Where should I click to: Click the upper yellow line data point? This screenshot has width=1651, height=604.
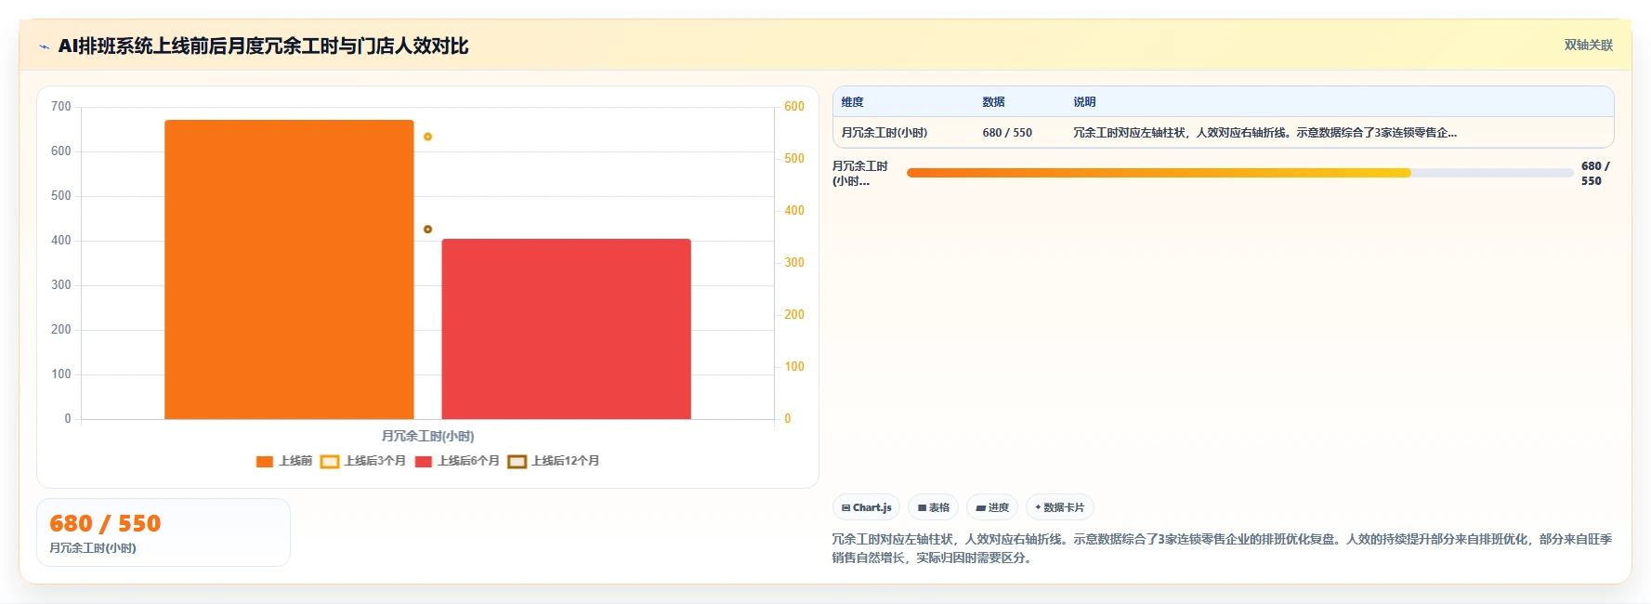pos(427,137)
